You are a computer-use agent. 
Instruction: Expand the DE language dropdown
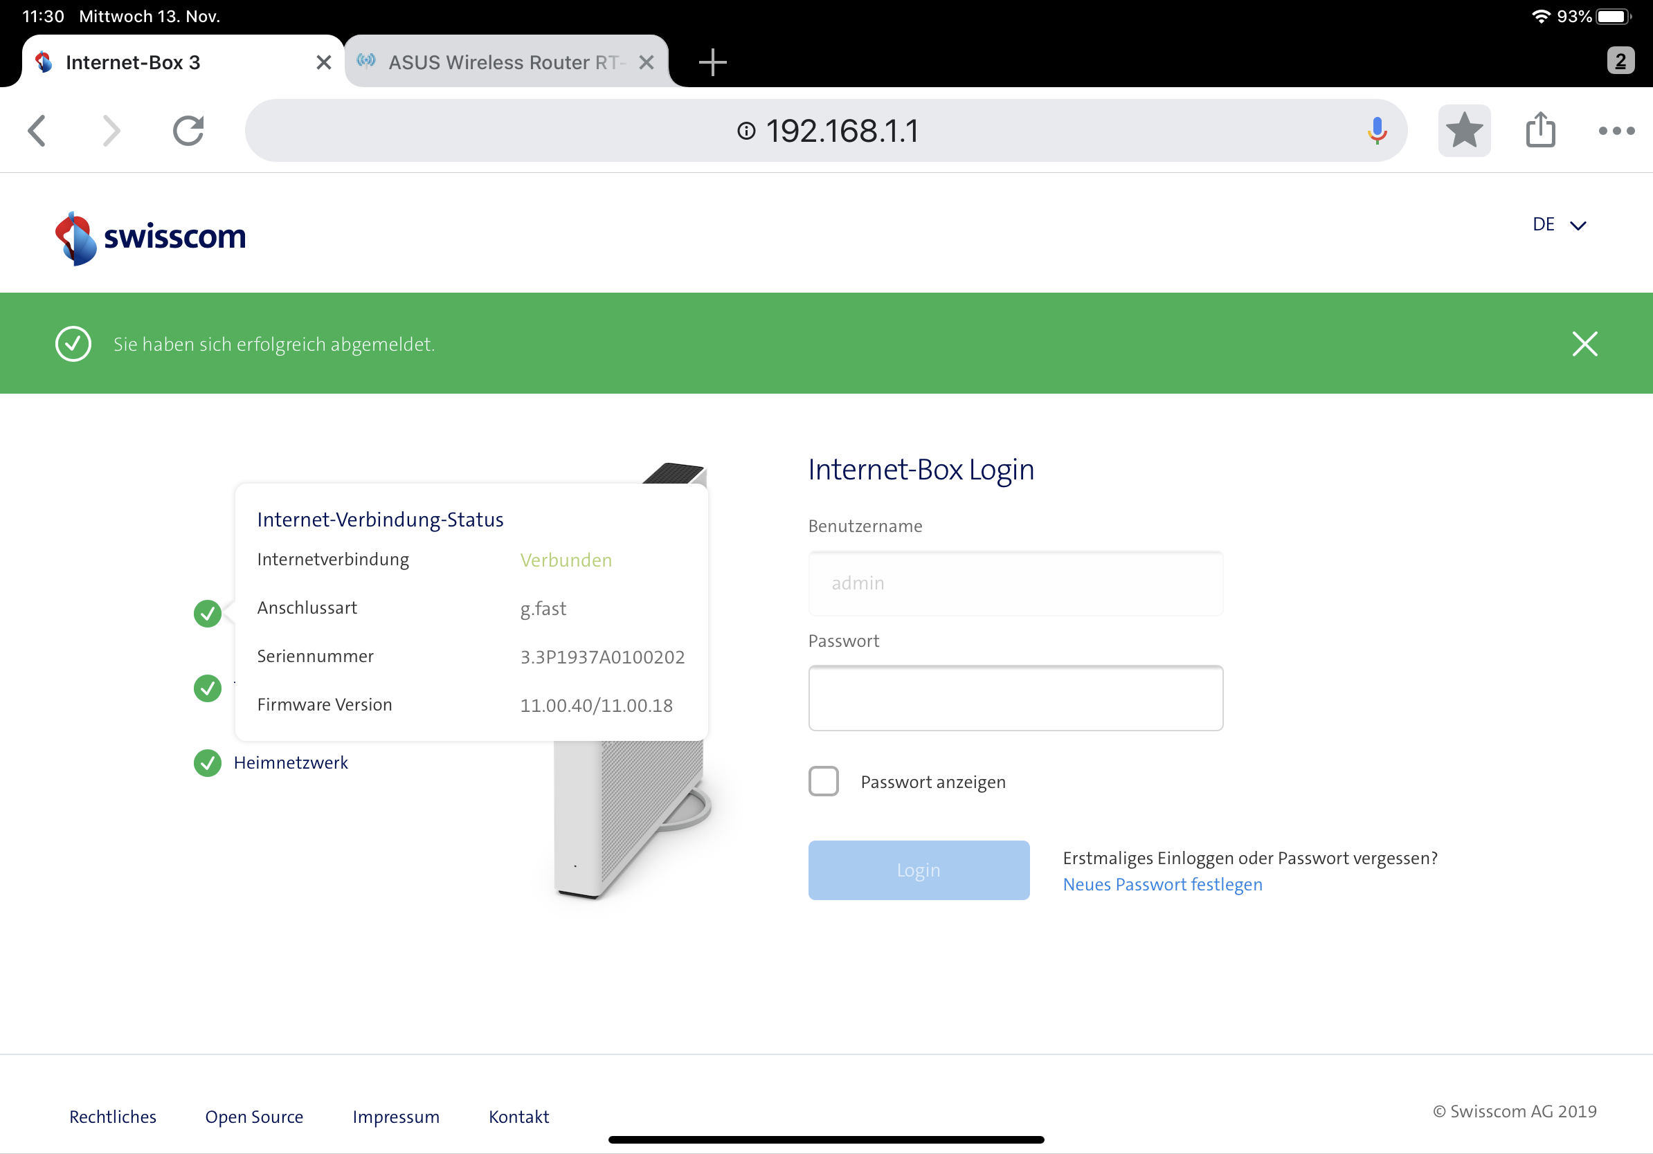[1559, 225]
